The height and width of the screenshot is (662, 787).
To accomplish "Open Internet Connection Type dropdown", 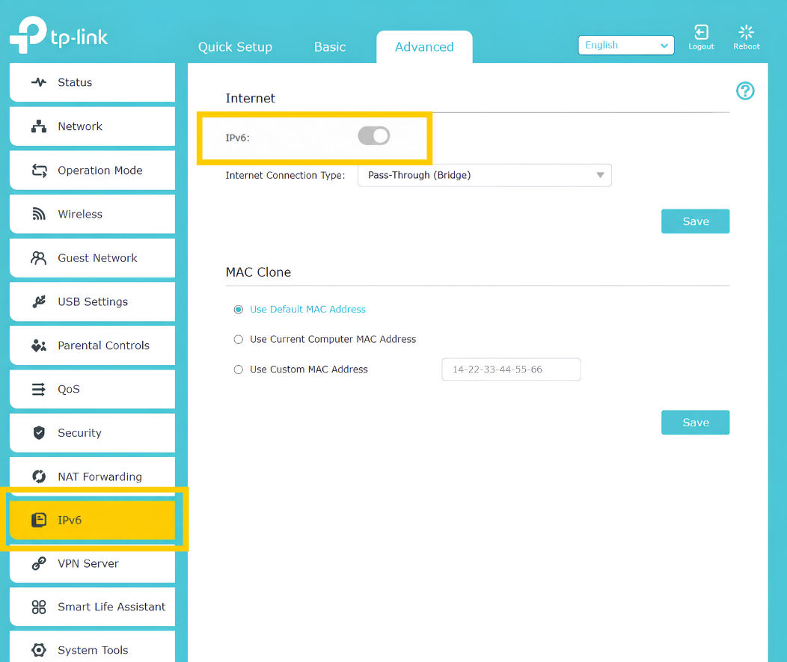I will [484, 175].
